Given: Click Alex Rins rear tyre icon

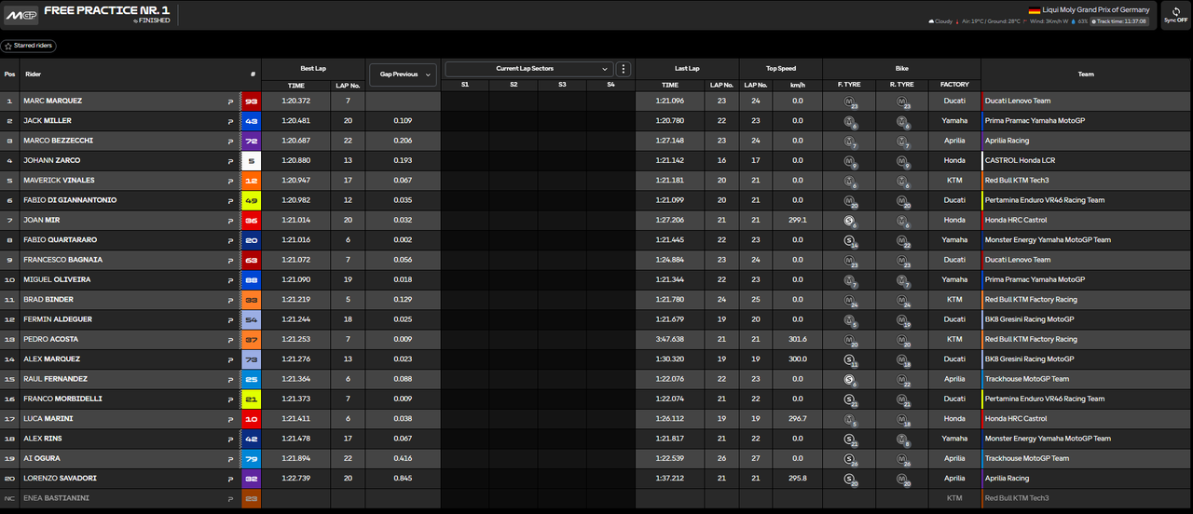Looking at the screenshot, I should pos(902,439).
